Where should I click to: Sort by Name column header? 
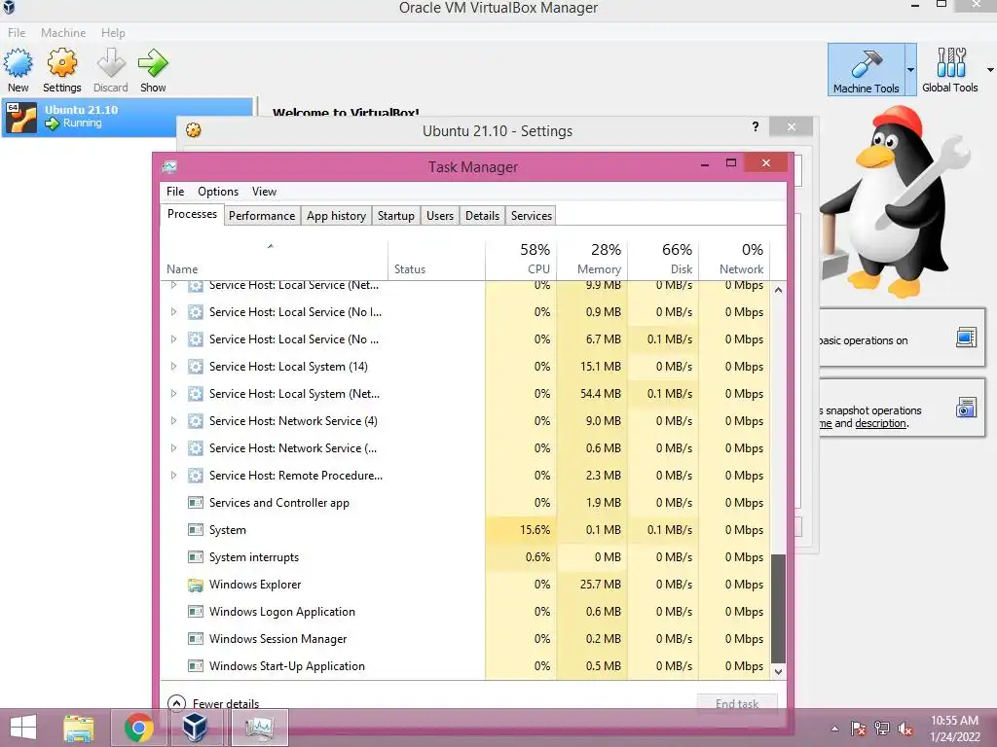274,260
